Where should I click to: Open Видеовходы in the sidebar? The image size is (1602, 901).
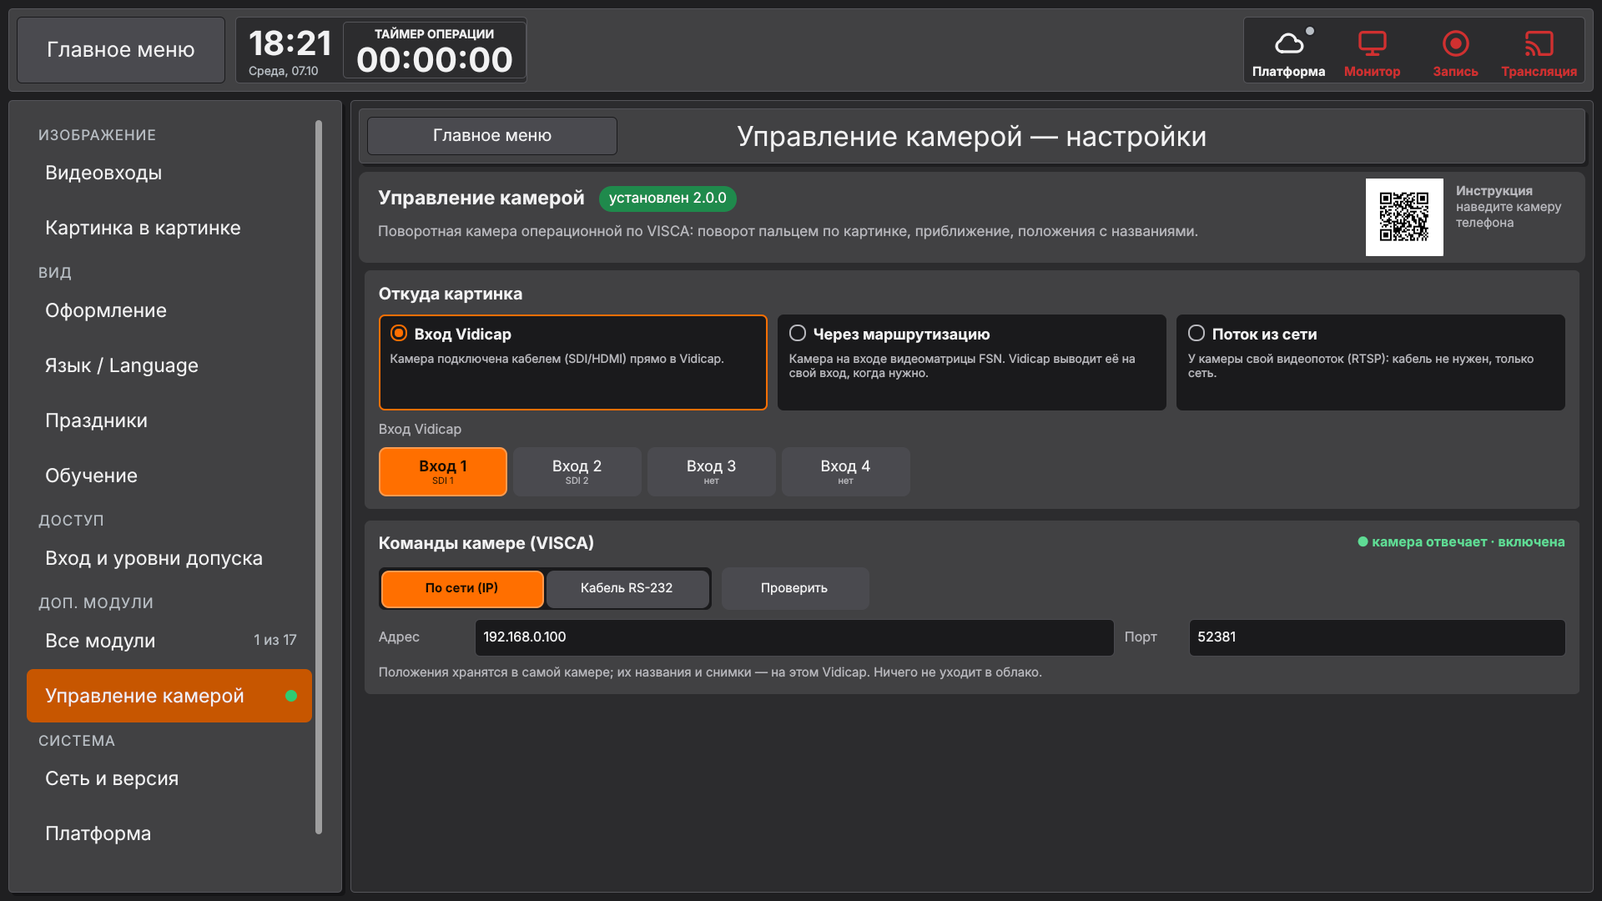coord(169,173)
